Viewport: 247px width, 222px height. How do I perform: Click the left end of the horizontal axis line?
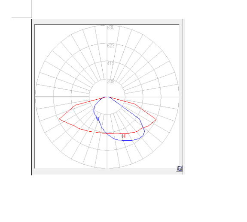[36, 97]
